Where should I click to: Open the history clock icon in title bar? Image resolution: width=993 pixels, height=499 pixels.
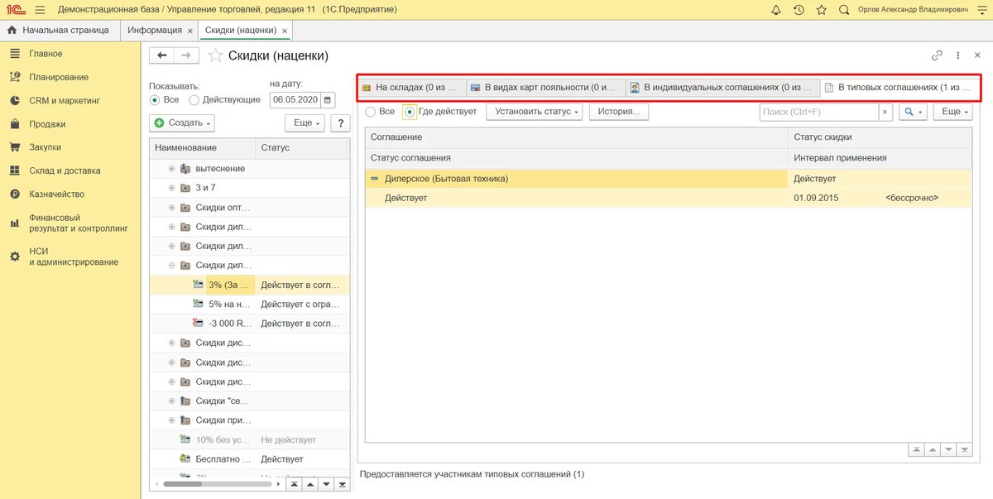799,10
